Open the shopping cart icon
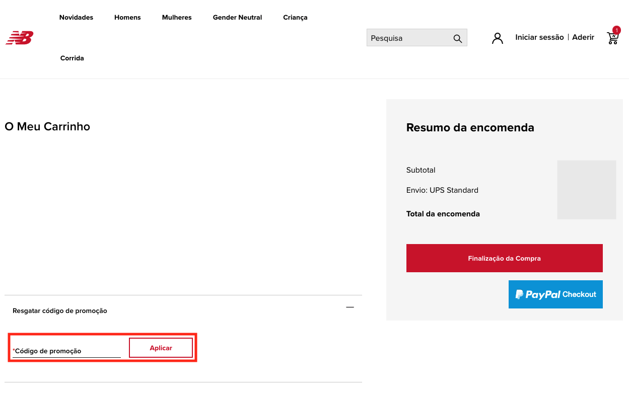 point(613,37)
